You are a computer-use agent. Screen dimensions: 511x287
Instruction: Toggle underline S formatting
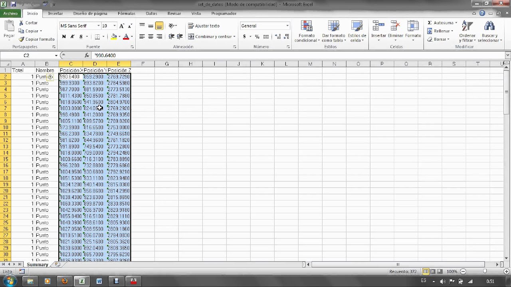81,37
